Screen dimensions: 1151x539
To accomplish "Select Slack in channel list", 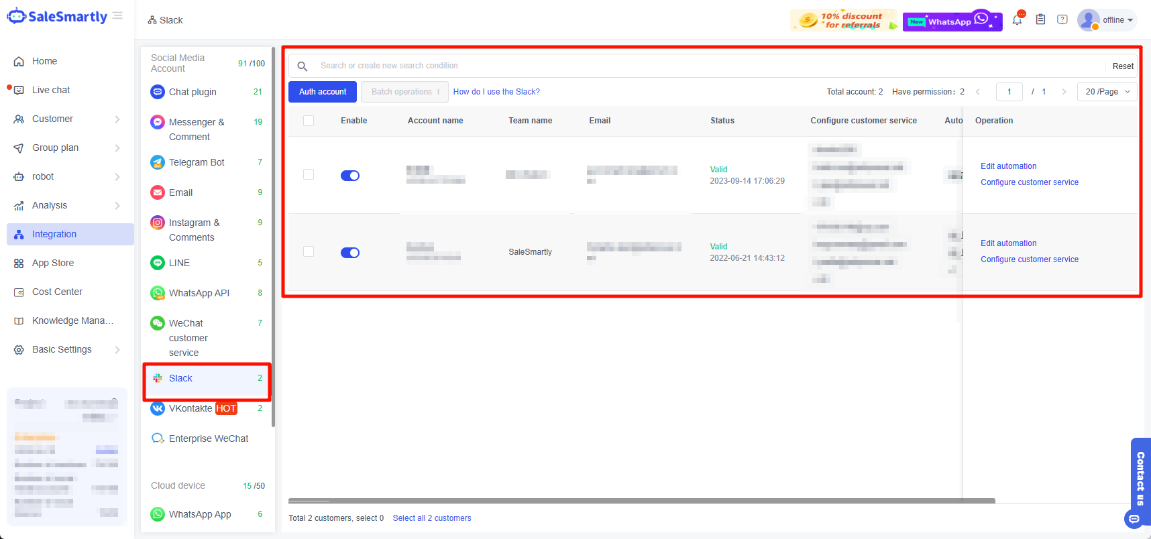I will tap(207, 378).
